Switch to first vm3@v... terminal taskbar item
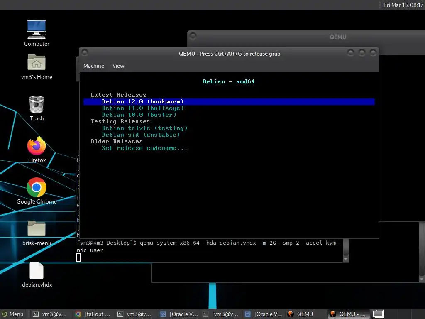This screenshot has height=319, width=425. click(x=50, y=314)
